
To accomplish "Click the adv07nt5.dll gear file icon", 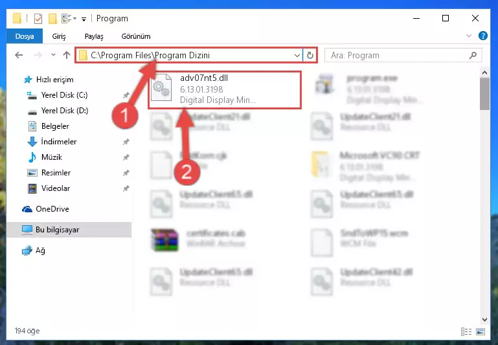I will click(161, 88).
